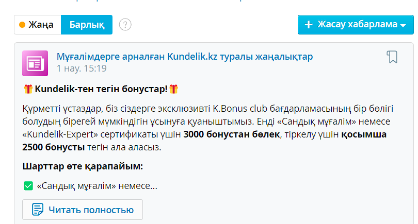
Task: Click the post timestamp 1 нау. 15:19
Action: [x=82, y=68]
